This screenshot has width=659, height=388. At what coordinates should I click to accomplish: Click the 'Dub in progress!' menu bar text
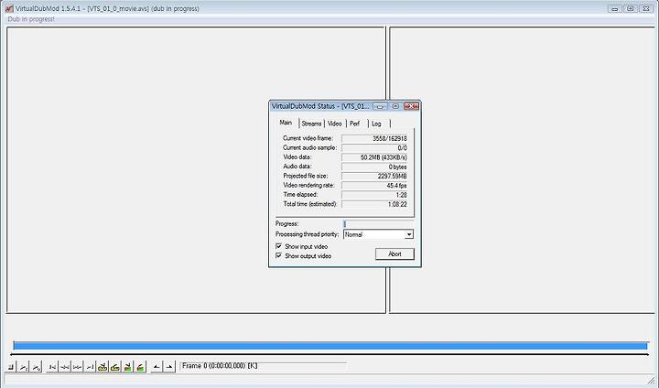pyautogui.click(x=31, y=19)
